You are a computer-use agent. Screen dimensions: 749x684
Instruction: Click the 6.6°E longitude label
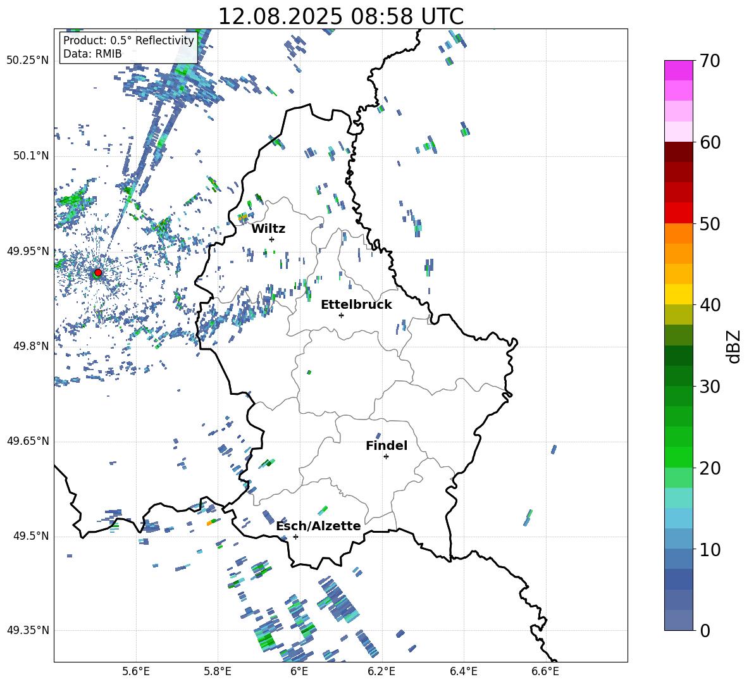click(x=545, y=671)
